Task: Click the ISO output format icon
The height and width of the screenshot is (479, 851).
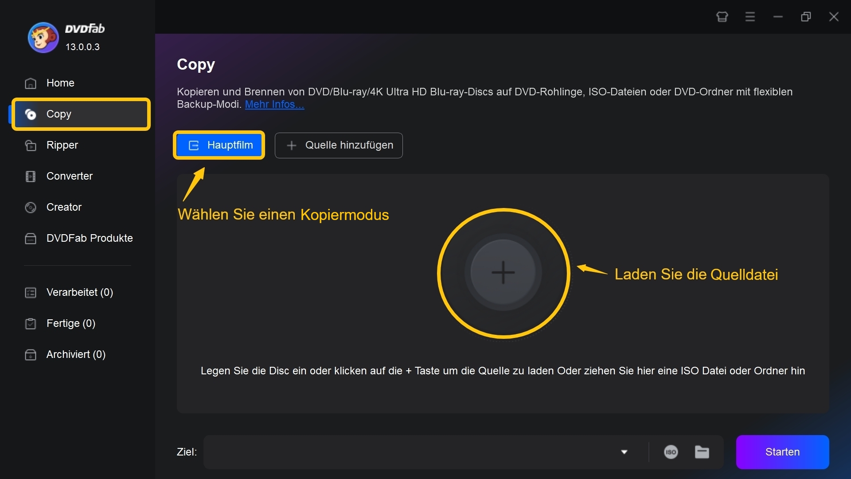Action: click(x=671, y=451)
